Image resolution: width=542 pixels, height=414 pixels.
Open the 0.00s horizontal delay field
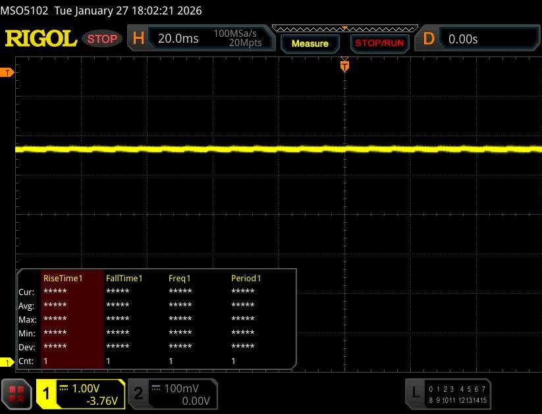(487, 39)
